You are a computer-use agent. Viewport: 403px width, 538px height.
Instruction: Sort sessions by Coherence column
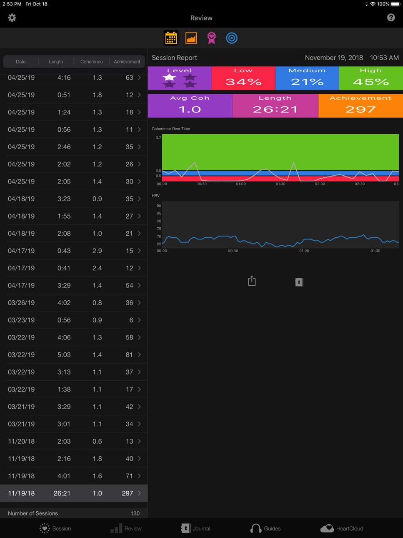(92, 62)
